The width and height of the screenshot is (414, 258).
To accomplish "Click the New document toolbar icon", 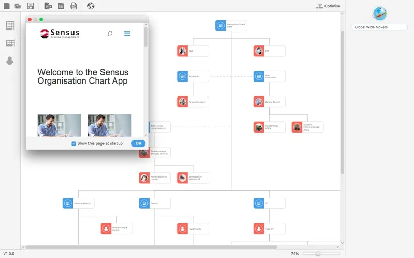I will (x=6, y=6).
